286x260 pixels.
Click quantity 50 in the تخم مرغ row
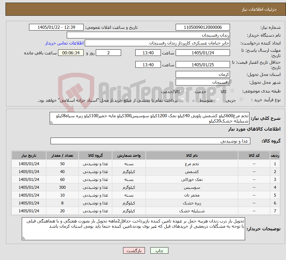tap(62, 164)
